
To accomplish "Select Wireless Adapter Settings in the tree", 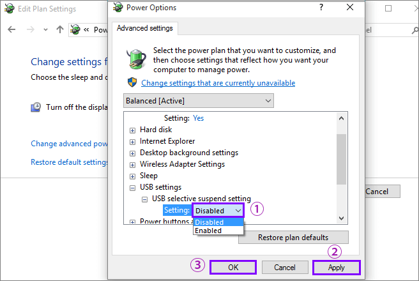I will [182, 164].
